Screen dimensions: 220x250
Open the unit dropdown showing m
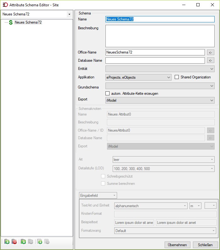tap(195, 206)
